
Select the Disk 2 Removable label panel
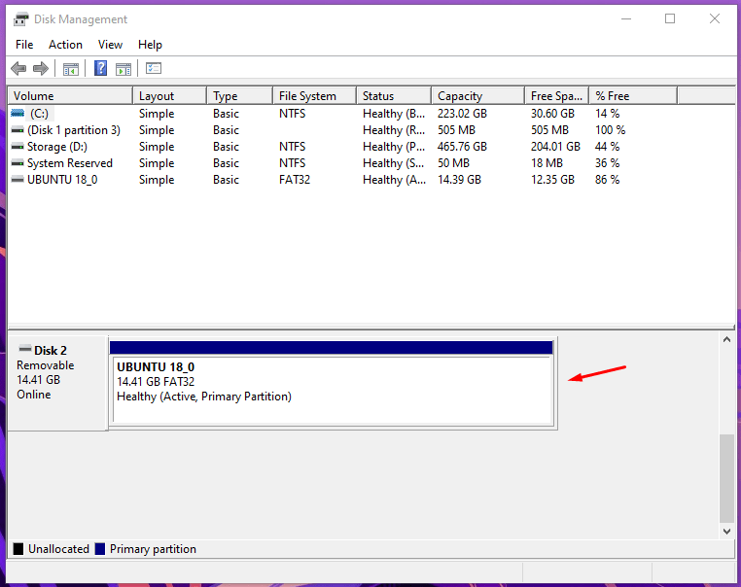pyautogui.click(x=58, y=383)
